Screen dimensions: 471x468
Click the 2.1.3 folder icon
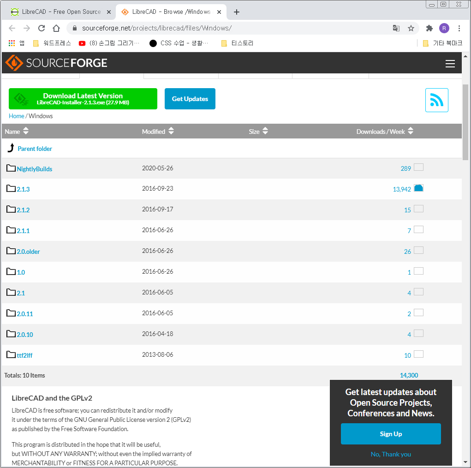[x=11, y=188]
